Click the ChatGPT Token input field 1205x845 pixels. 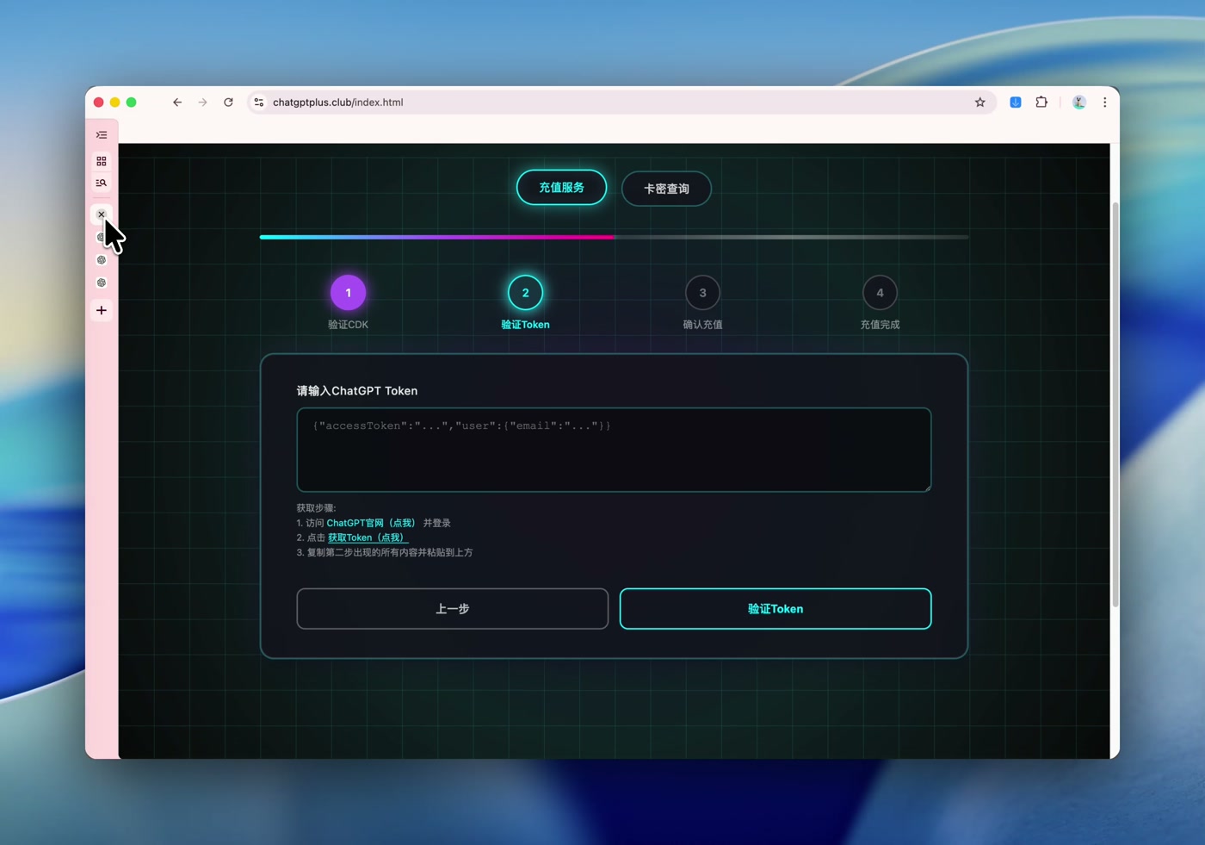[614, 450]
